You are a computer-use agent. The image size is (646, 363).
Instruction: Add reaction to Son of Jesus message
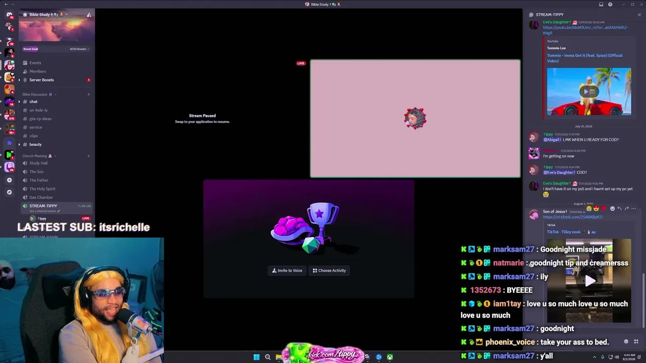(612, 208)
